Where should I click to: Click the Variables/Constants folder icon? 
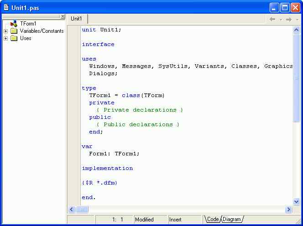(14, 31)
